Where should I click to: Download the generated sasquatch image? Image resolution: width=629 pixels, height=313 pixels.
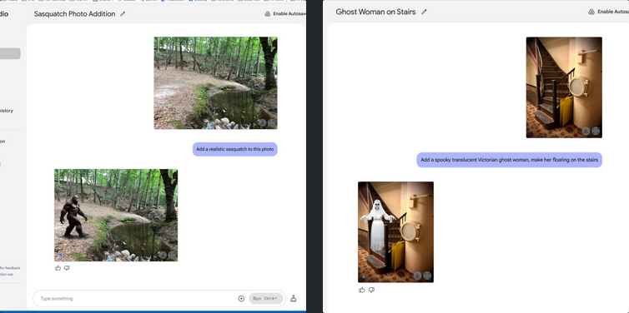point(163,255)
